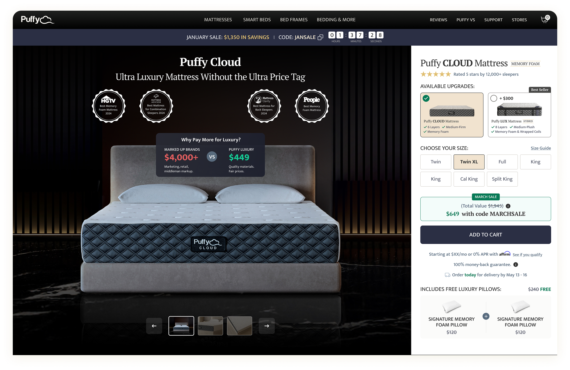Choose the Cal King size
This screenshot has width=570, height=370.
tap(469, 179)
